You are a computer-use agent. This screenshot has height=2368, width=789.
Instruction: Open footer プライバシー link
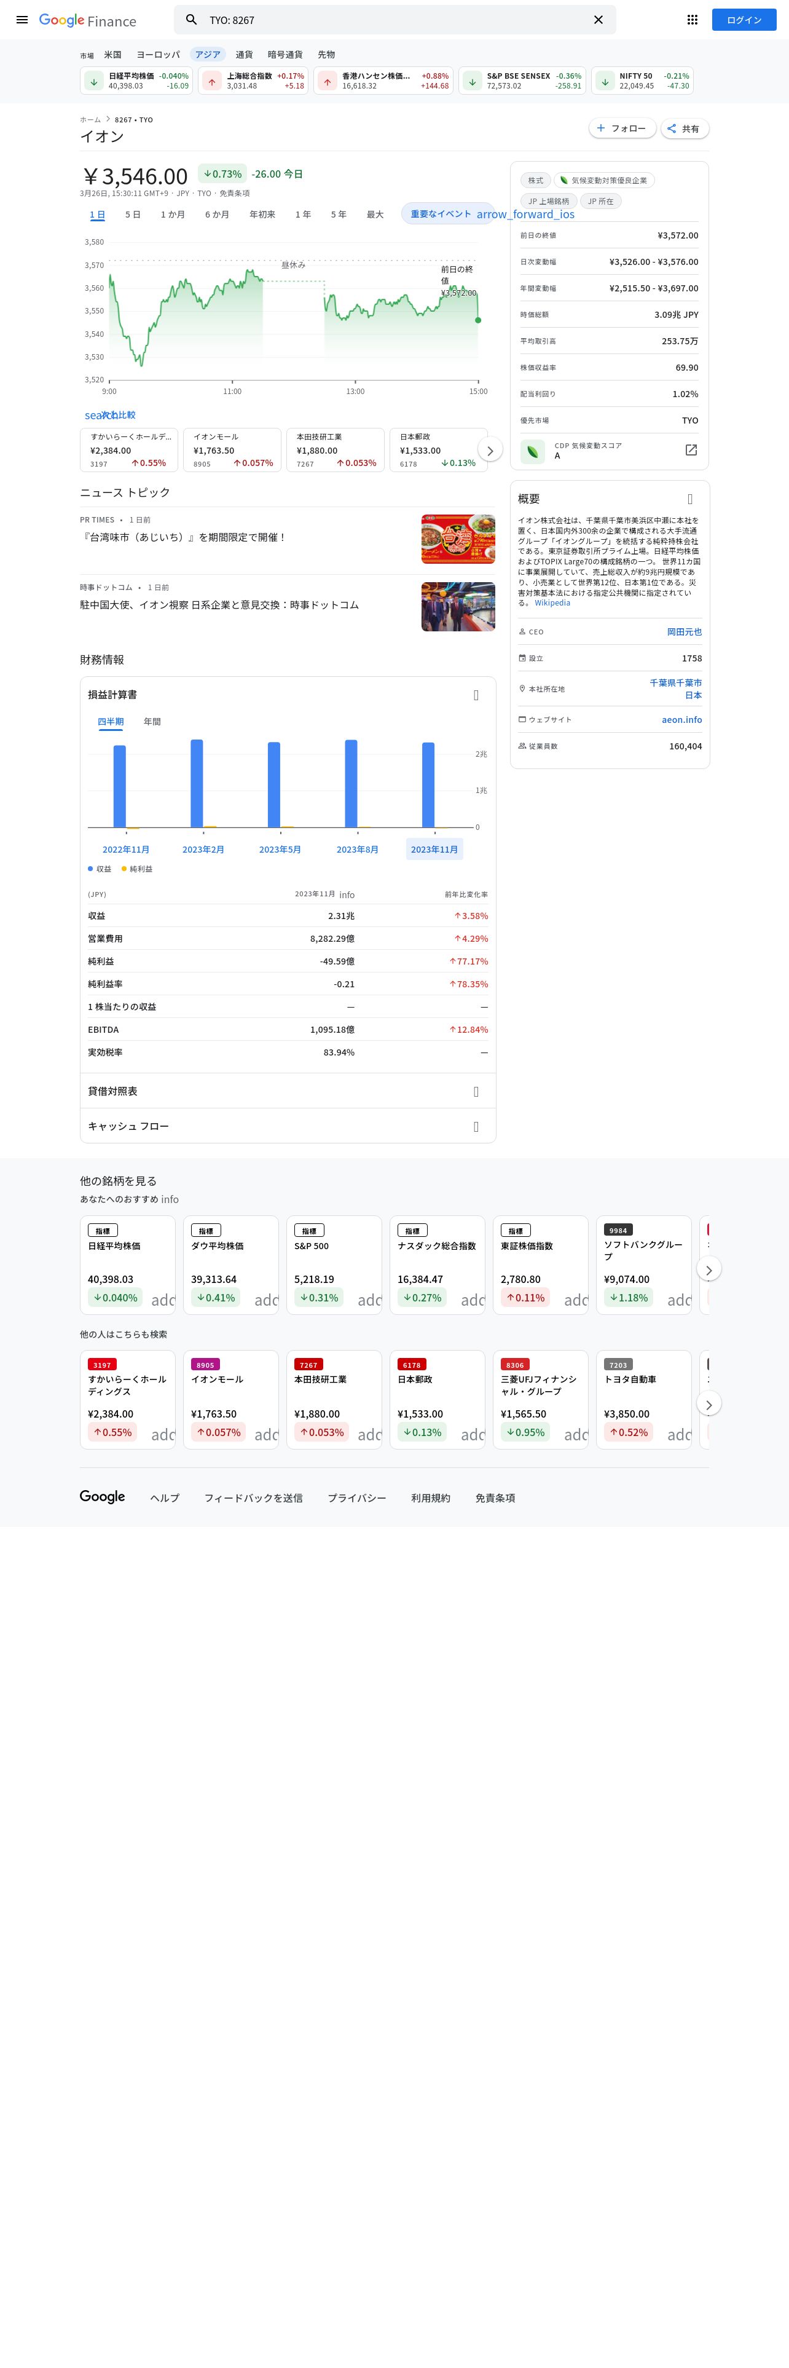[357, 1498]
